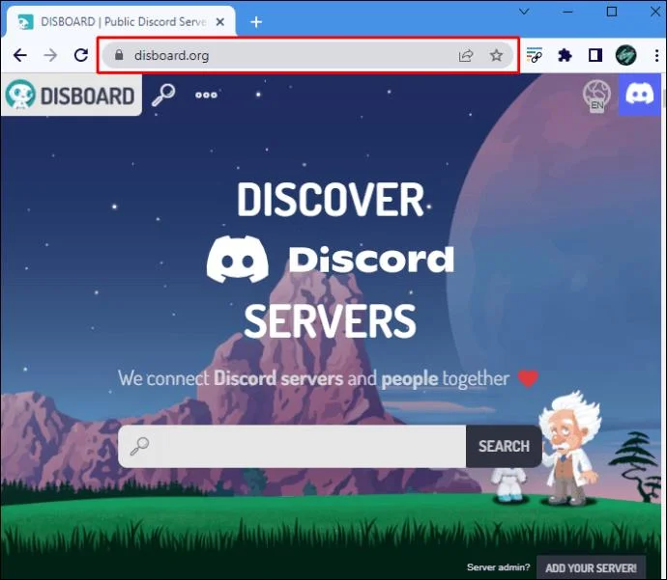Go to DISBOARD home via logo
This screenshot has height=580, width=667.
tap(71, 96)
